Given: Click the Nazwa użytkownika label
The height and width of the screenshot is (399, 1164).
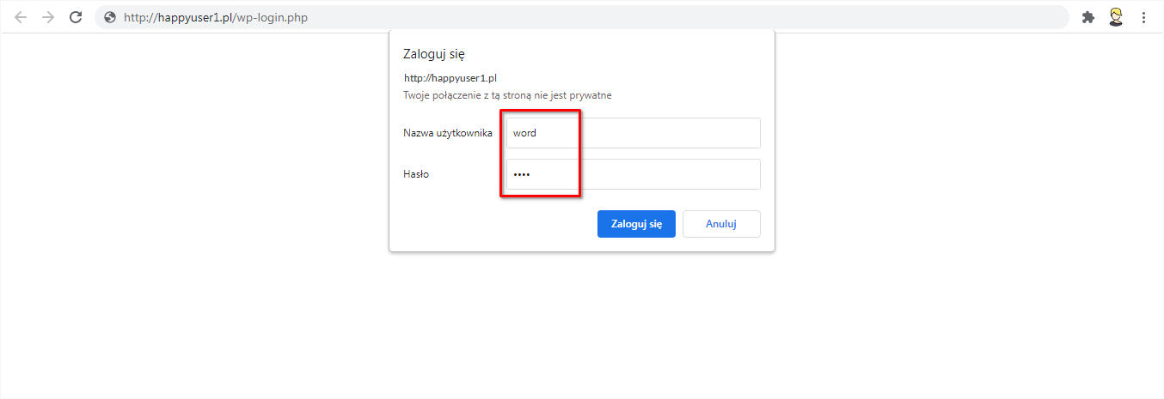Looking at the screenshot, I should coord(447,133).
